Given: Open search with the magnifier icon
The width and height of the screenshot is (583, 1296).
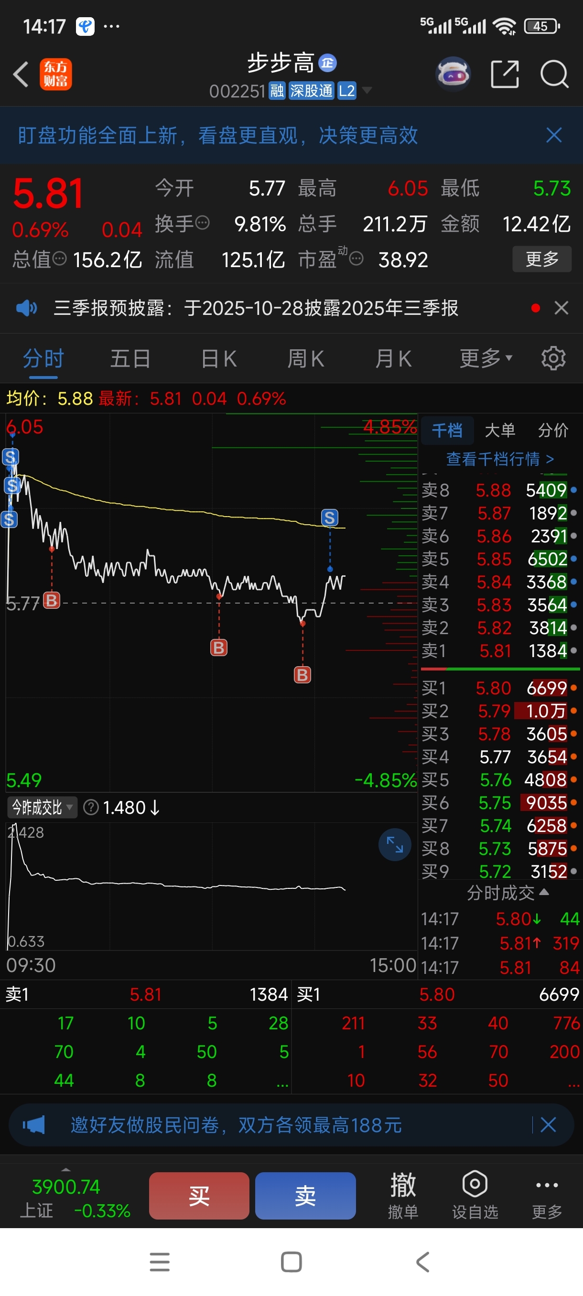Looking at the screenshot, I should pyautogui.click(x=554, y=75).
